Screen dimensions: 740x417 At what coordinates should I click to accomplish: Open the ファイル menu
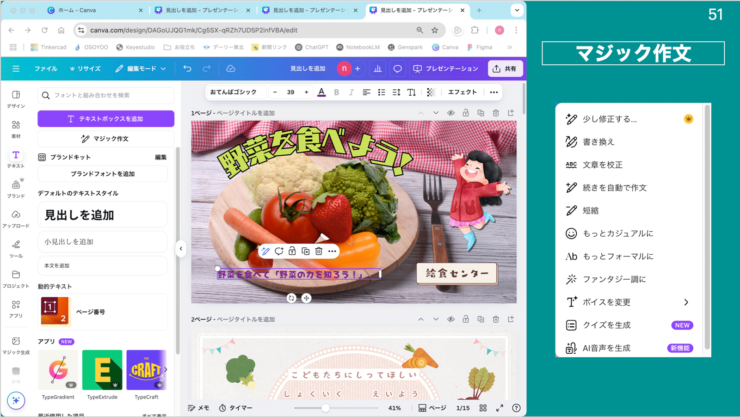pos(45,68)
